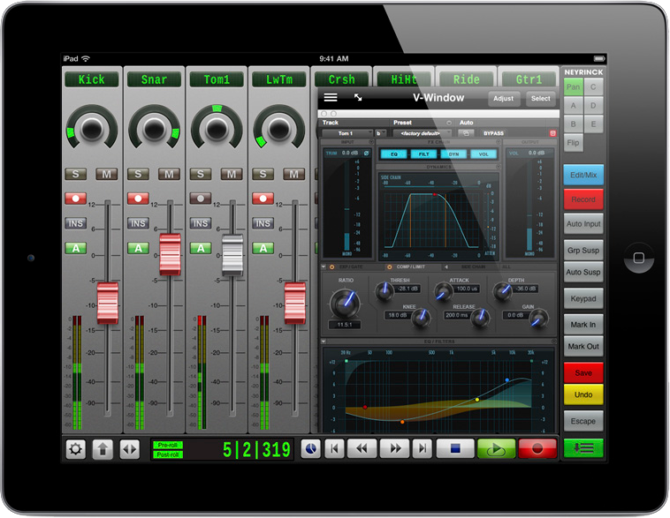This screenshot has width=670, height=518.
Task: Click the plugin copy icon next to BYPASS
Action: click(x=466, y=133)
